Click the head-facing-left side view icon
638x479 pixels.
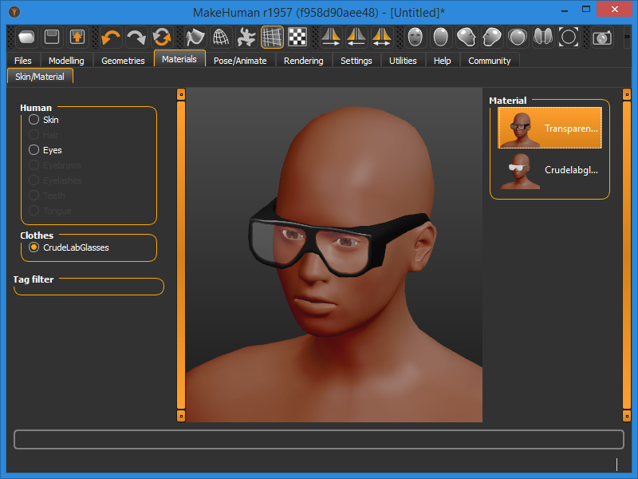(x=491, y=38)
